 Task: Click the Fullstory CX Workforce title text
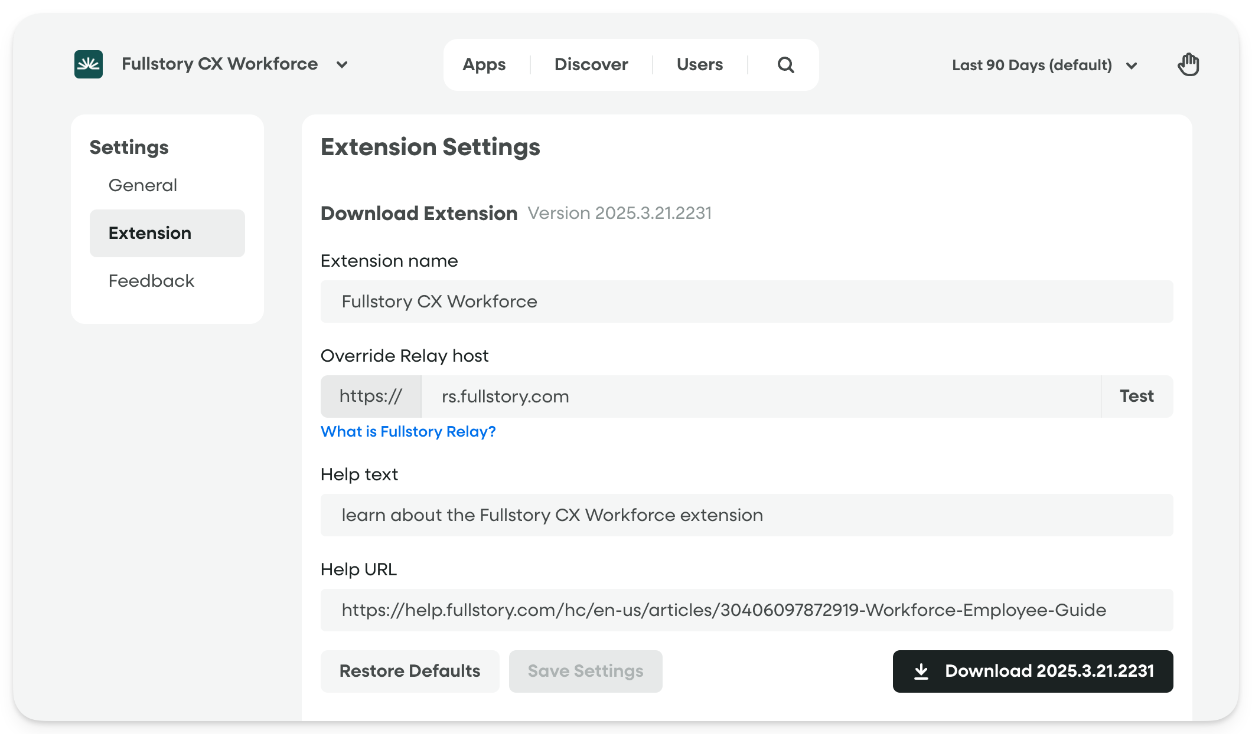pos(220,64)
